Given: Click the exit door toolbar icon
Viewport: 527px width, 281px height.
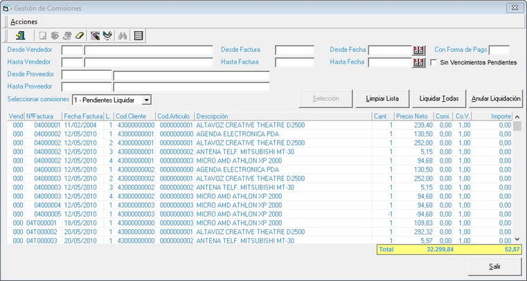Looking at the screenshot, I should click(x=20, y=35).
